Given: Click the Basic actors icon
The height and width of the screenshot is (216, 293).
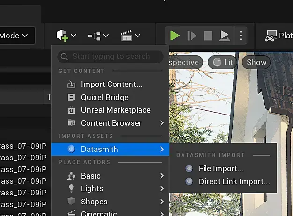Looking at the screenshot, I should [x=72, y=176].
